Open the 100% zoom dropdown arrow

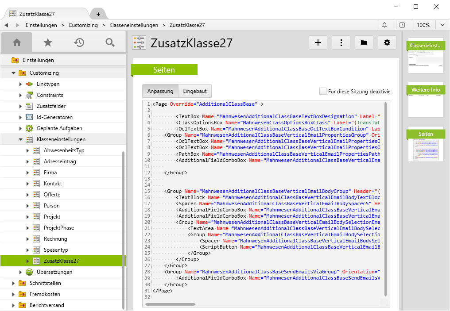point(442,25)
